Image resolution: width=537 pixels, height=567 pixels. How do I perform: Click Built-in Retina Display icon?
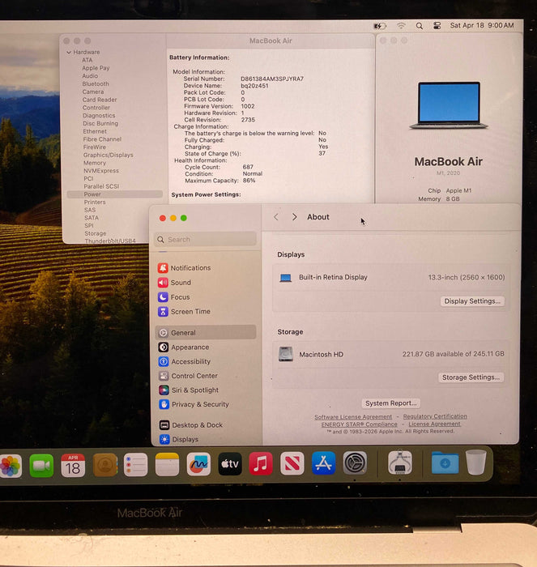coord(285,278)
